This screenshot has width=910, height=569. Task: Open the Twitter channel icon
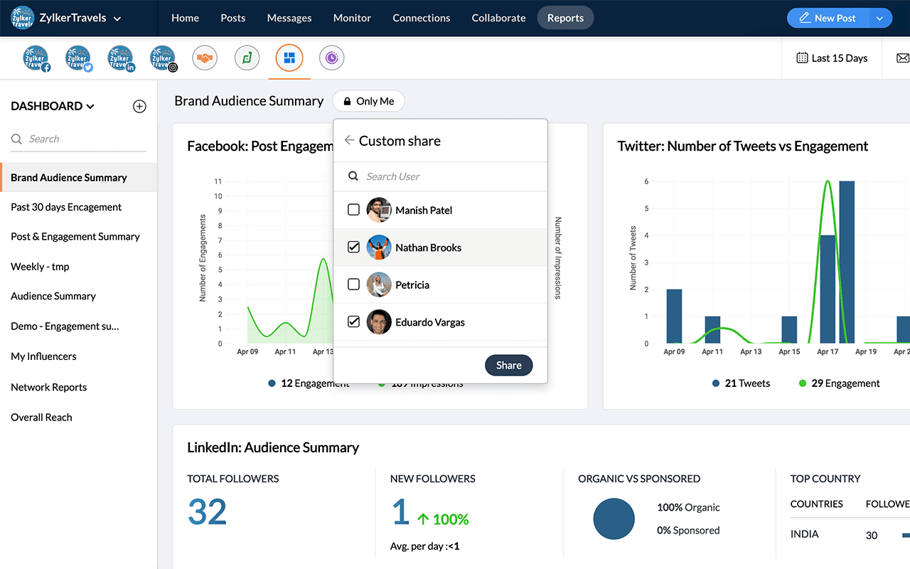tap(78, 58)
